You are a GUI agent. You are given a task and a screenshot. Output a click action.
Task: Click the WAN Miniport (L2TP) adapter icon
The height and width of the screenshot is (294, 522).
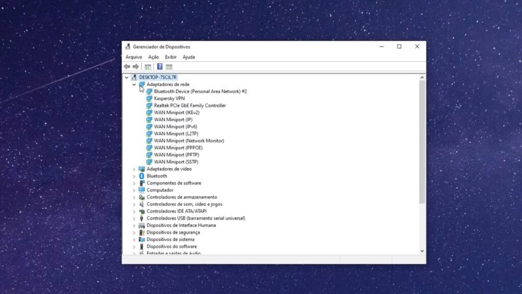tap(149, 134)
